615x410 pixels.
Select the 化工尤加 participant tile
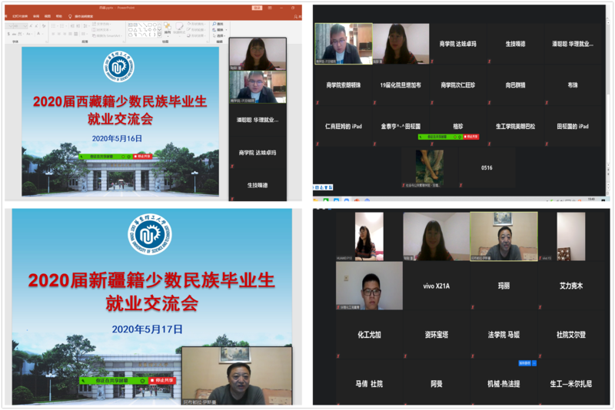tap(368, 335)
